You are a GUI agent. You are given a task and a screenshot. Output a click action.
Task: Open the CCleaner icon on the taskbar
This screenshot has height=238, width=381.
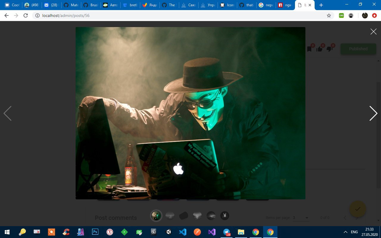pyautogui.click(x=66, y=232)
